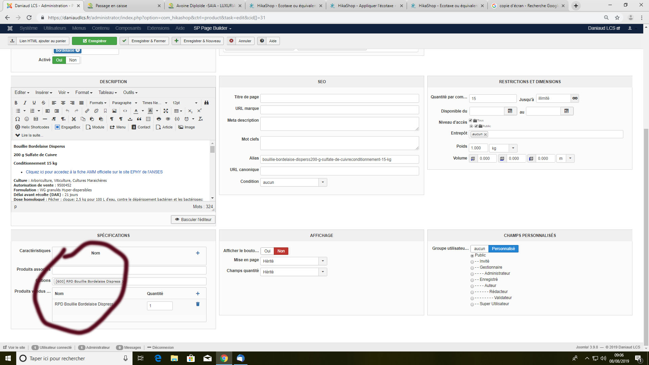Select the Gestionnaire radio button

pyautogui.click(x=472, y=268)
